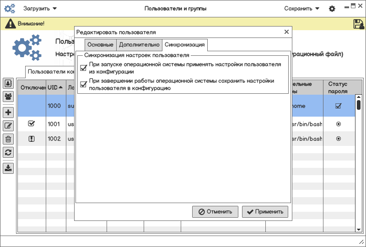Add a new user with plus icon
The image size is (366, 247).
pos(8,113)
